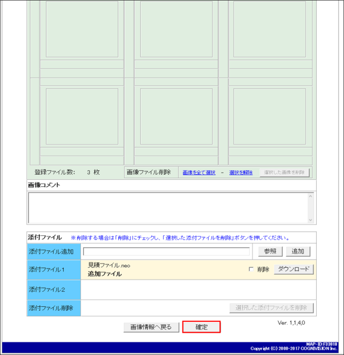Click the 添付ファイル追加 row label
Screen dimensions: 344x355
pyautogui.click(x=51, y=252)
